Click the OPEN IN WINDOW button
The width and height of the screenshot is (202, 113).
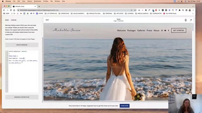point(22,45)
